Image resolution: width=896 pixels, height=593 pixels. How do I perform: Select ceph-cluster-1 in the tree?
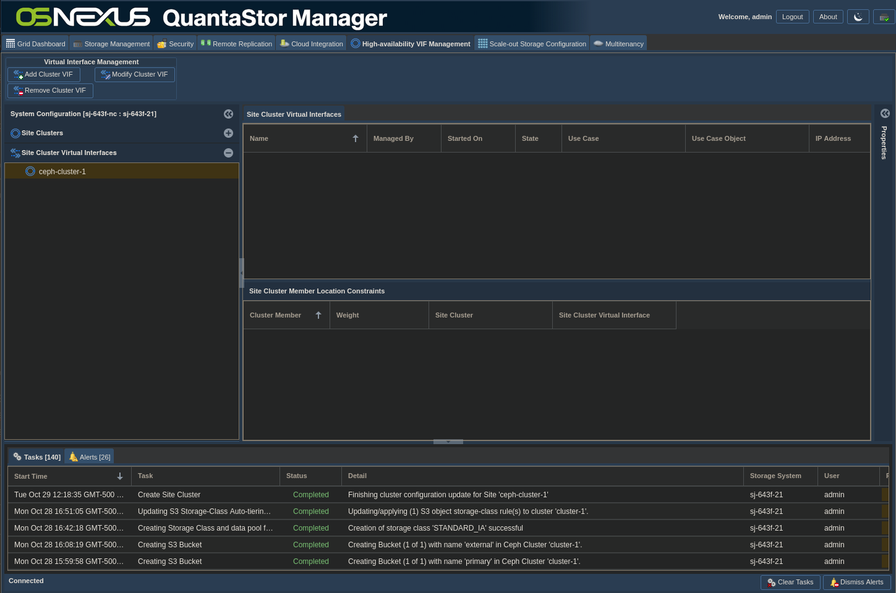62,172
